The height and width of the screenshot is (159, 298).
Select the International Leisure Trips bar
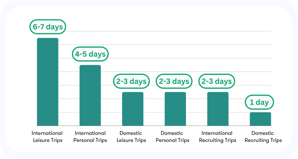(x=48, y=82)
